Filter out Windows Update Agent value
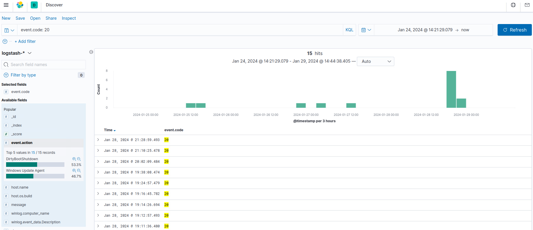This screenshot has height=230, width=533. tap(79, 171)
